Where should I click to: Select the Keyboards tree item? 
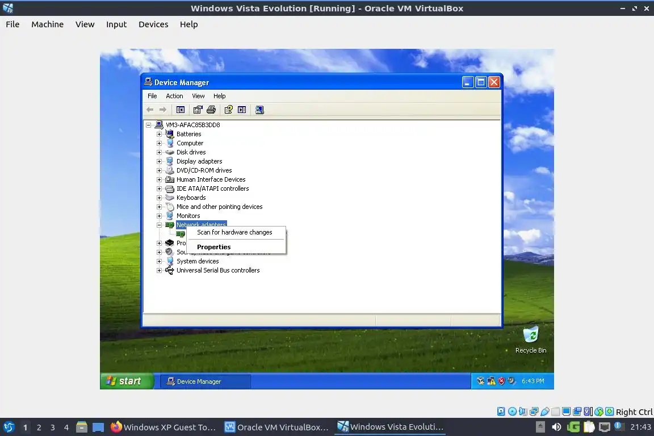(x=191, y=198)
